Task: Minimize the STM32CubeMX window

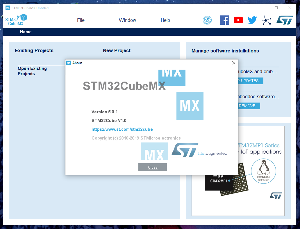Action: (263, 8)
